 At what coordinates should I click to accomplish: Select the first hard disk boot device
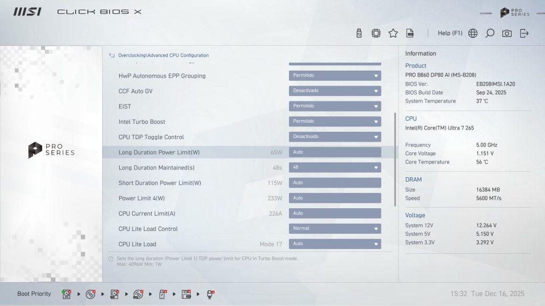tap(67, 294)
